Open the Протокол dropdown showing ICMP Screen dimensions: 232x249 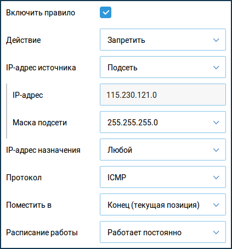pyautogui.click(x=163, y=177)
